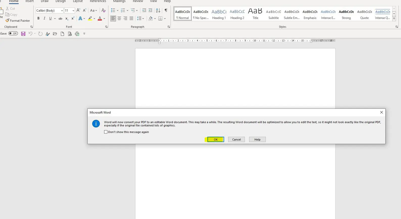This screenshot has height=219, width=401.
Task: Toggle bold formatting
Action: (38, 18)
